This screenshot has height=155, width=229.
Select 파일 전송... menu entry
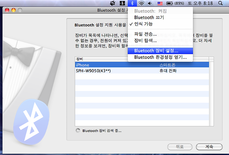pyautogui.click(x=160, y=34)
